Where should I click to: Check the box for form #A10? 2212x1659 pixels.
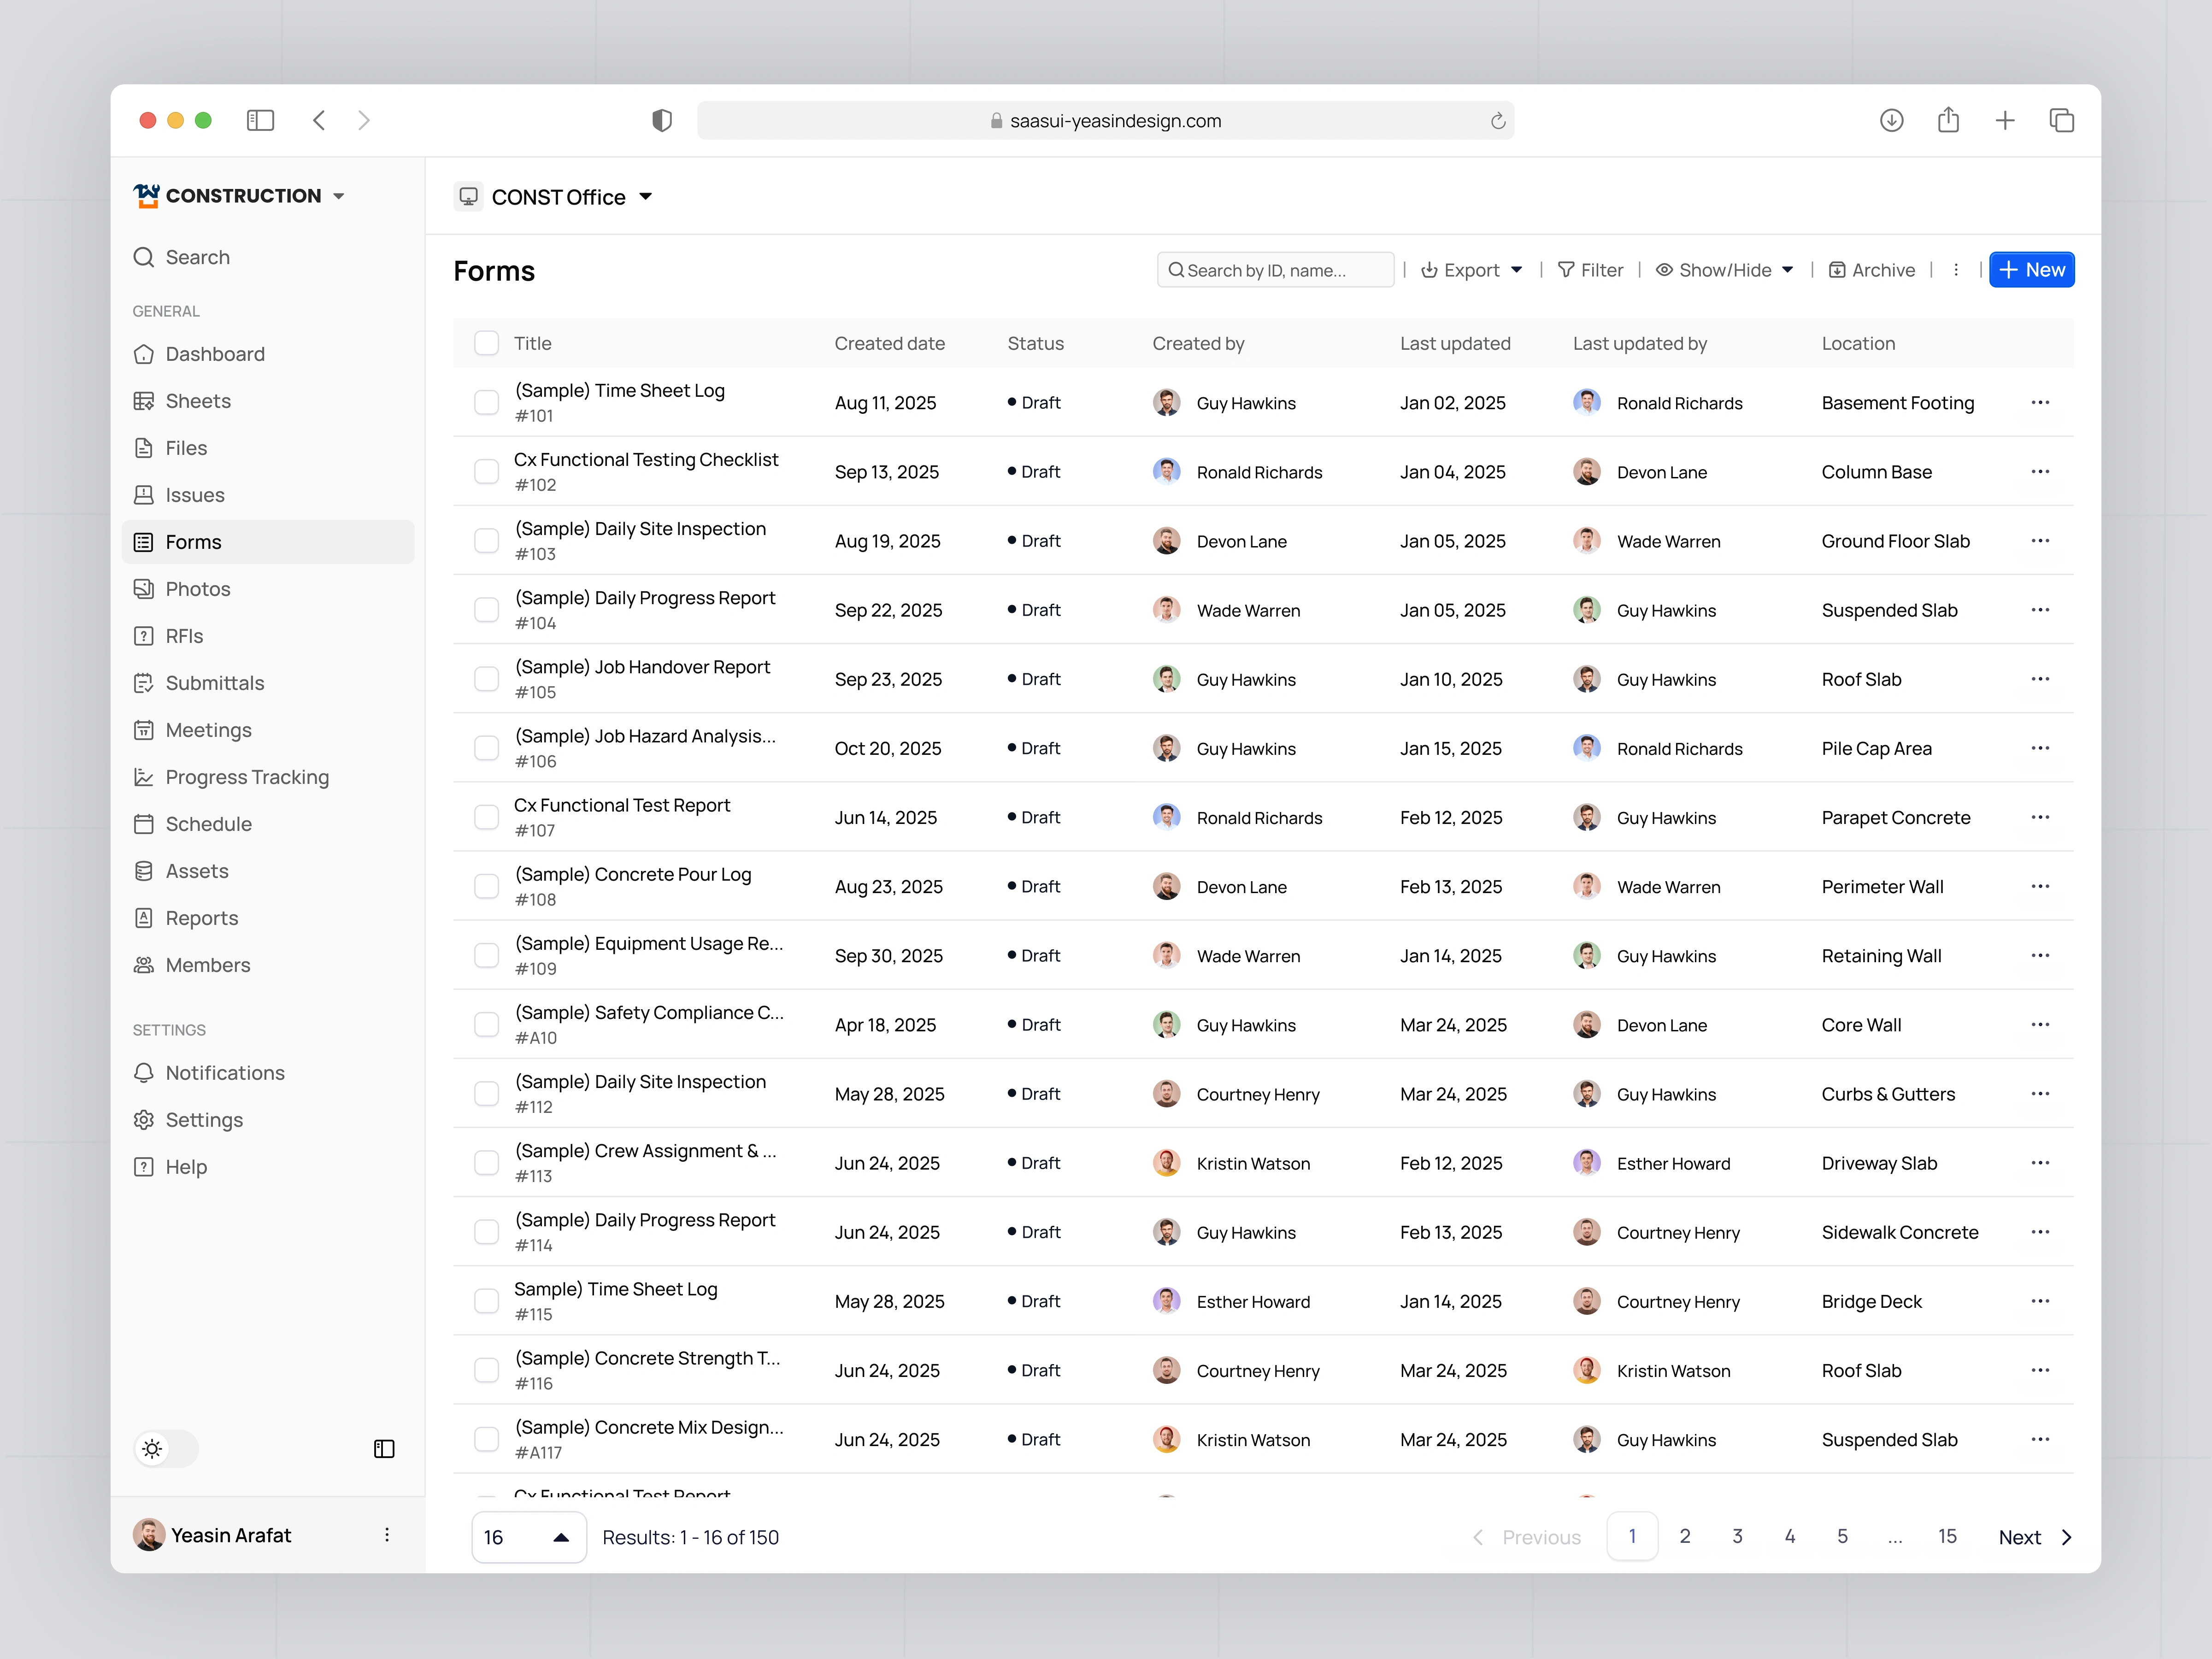click(486, 1025)
